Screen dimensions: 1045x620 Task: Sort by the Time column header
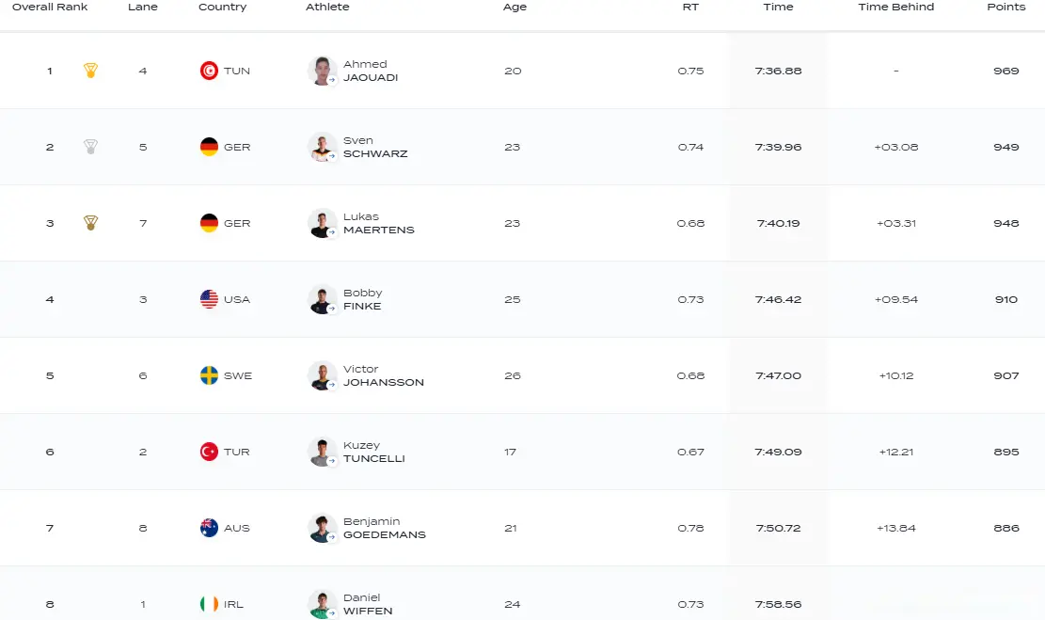[x=778, y=7]
